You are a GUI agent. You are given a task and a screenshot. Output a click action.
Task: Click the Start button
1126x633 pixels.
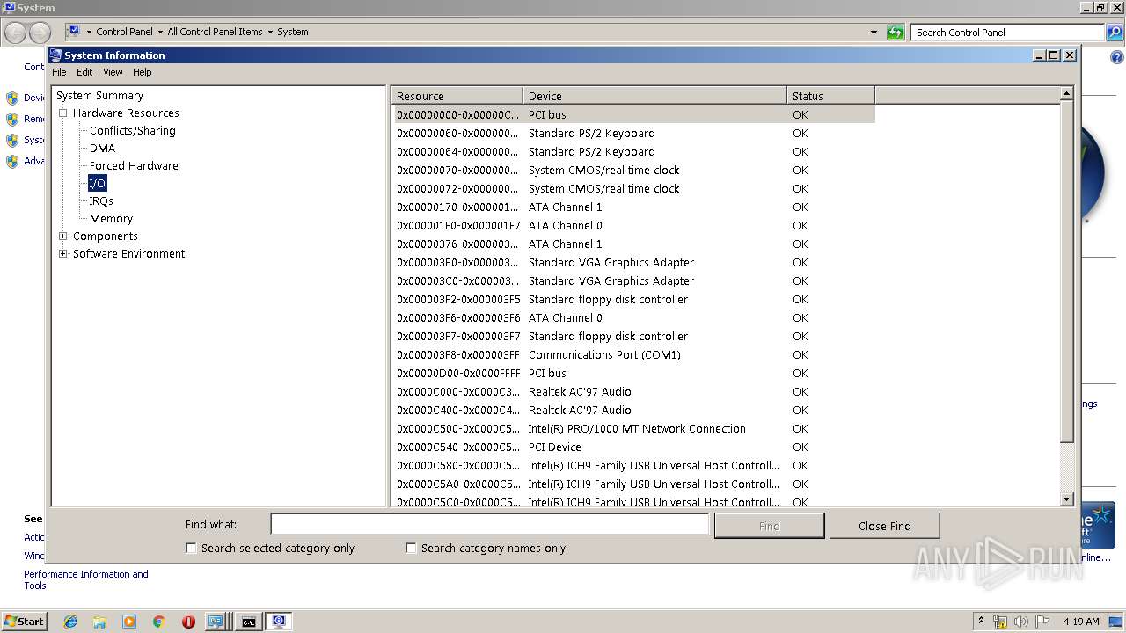25,621
